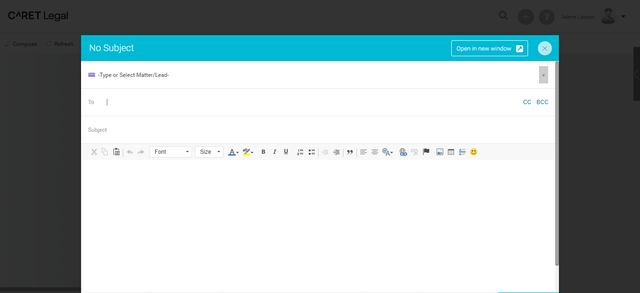Viewport: 640px width, 293px height.
Task: Open the emoji smiley picker
Action: tap(474, 152)
